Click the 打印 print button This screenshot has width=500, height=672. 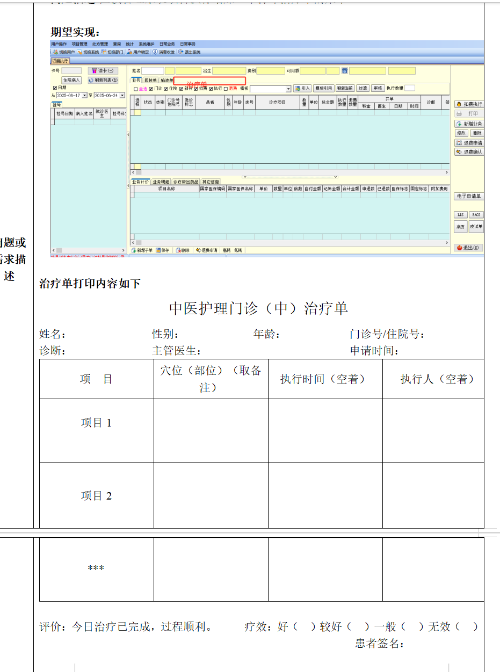(x=469, y=114)
